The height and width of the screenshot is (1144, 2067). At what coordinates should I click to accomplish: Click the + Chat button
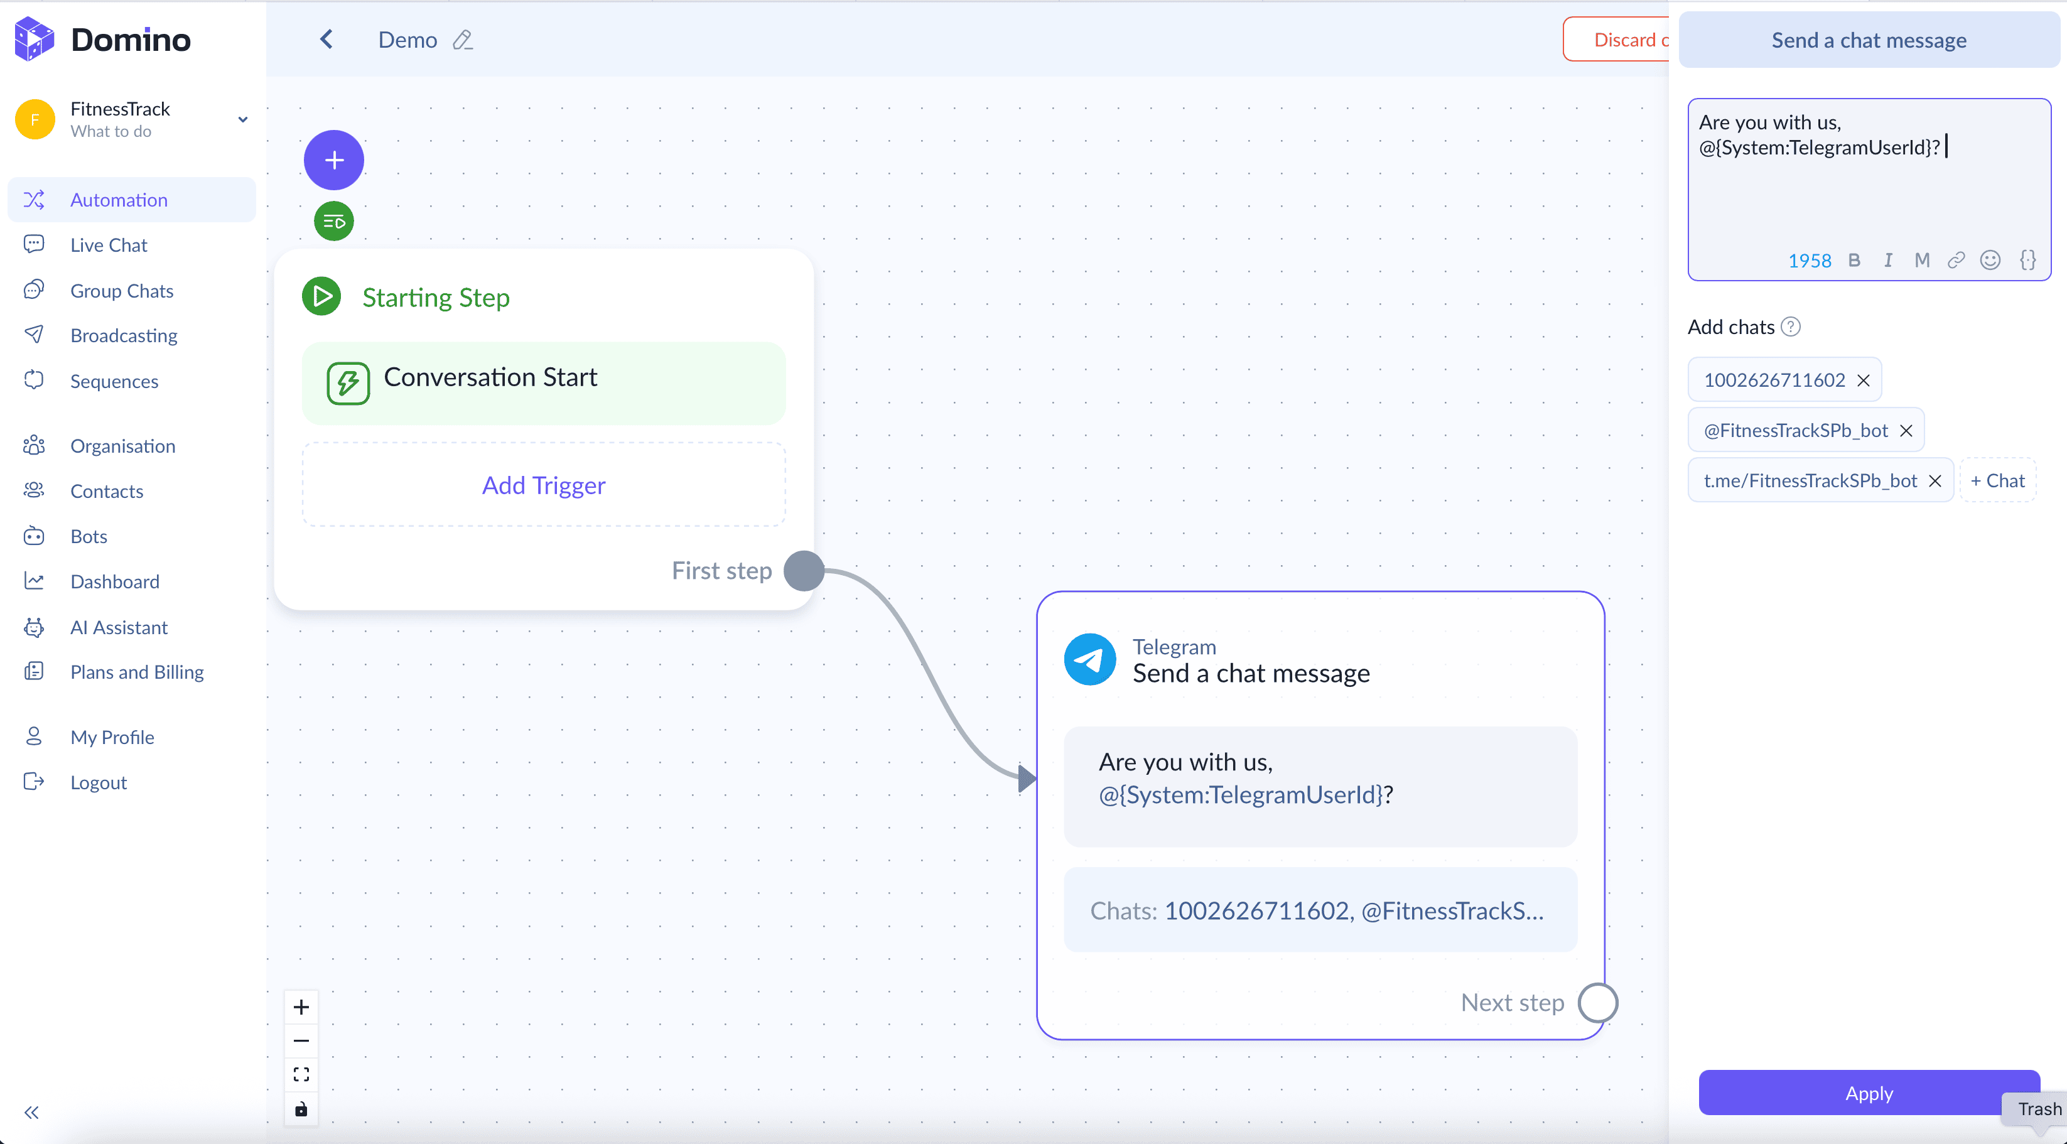click(x=1997, y=480)
